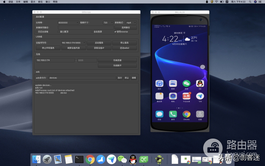Click the 4:22 clock on phone screen
The height and width of the screenshot is (166, 265).
click(x=170, y=39)
